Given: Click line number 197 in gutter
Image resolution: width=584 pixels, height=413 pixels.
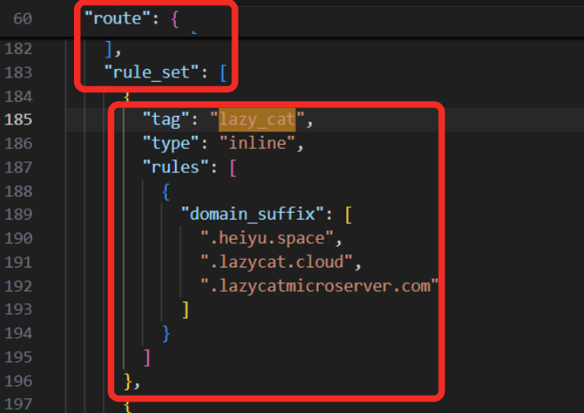Looking at the screenshot, I should (18, 405).
